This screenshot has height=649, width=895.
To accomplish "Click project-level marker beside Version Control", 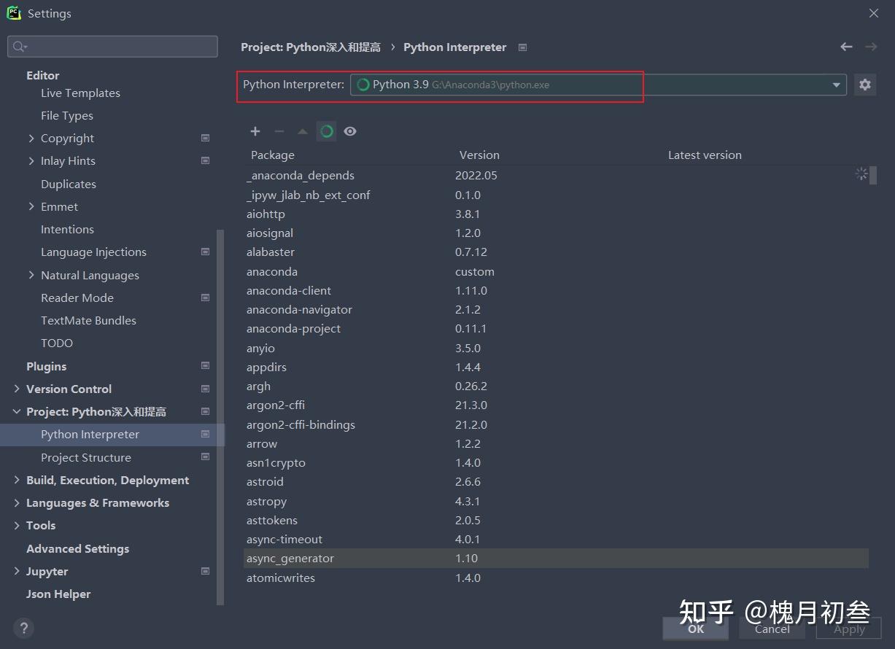I will 205,389.
